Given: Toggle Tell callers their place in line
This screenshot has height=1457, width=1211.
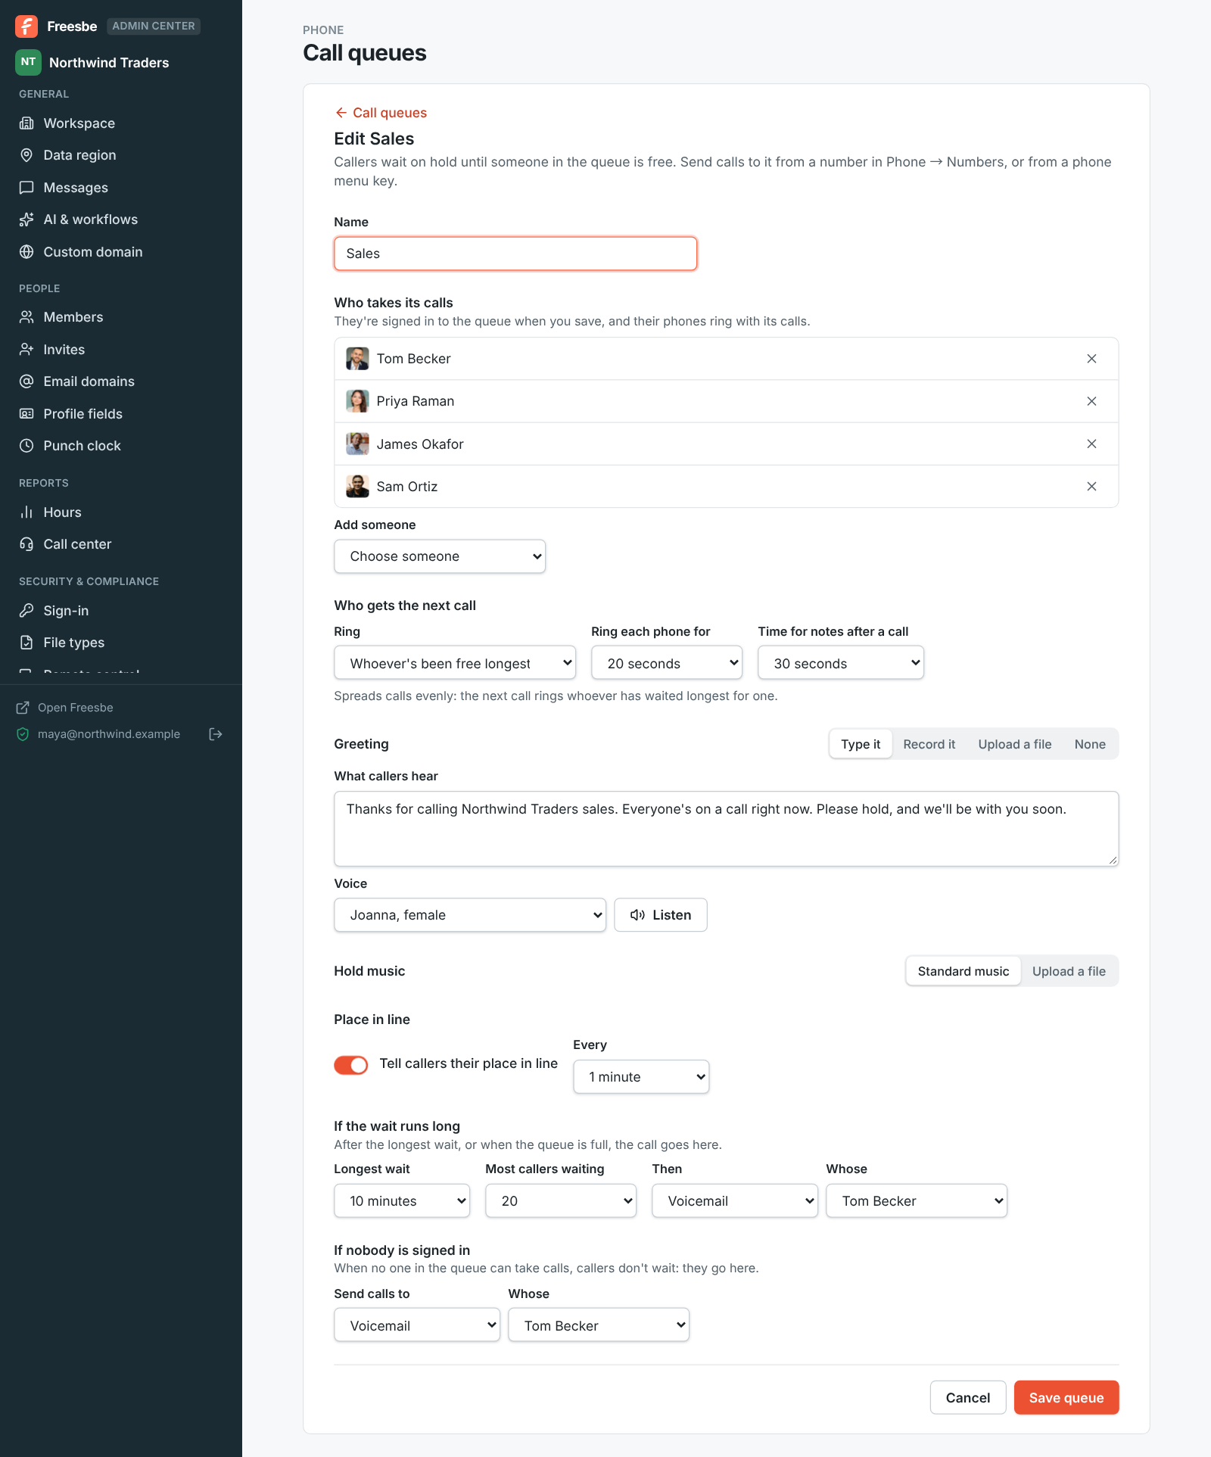Looking at the screenshot, I should 351,1065.
